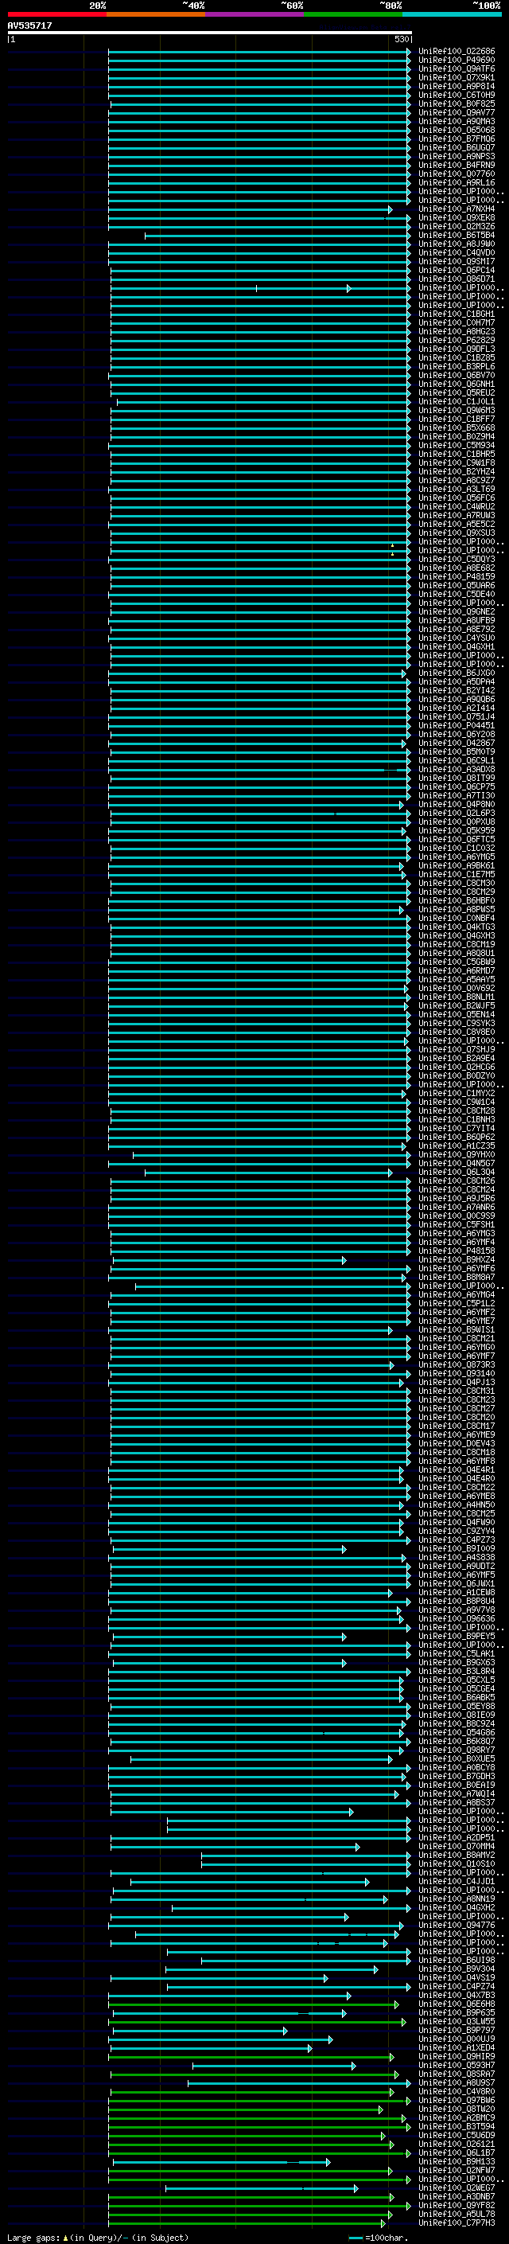Select the UniRef100_C1J0L1 label
This screenshot has width=509, height=2244.
coord(457,401)
